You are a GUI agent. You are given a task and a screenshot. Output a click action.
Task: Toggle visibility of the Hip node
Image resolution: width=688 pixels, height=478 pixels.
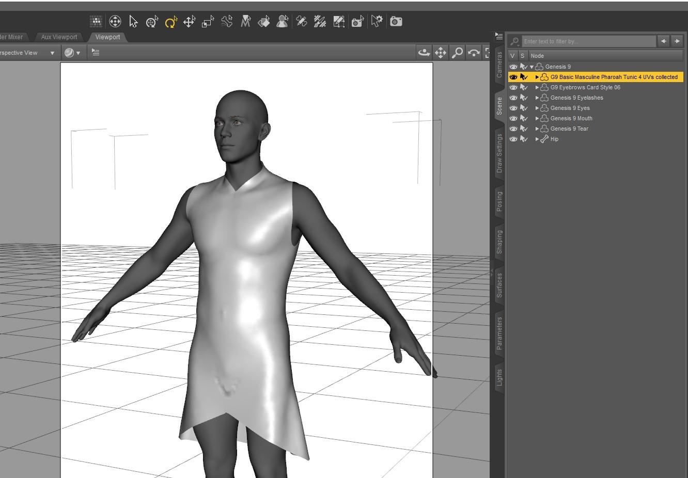point(513,139)
